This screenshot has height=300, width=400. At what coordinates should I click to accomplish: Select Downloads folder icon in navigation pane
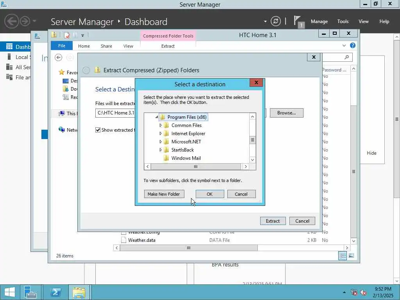66,89
